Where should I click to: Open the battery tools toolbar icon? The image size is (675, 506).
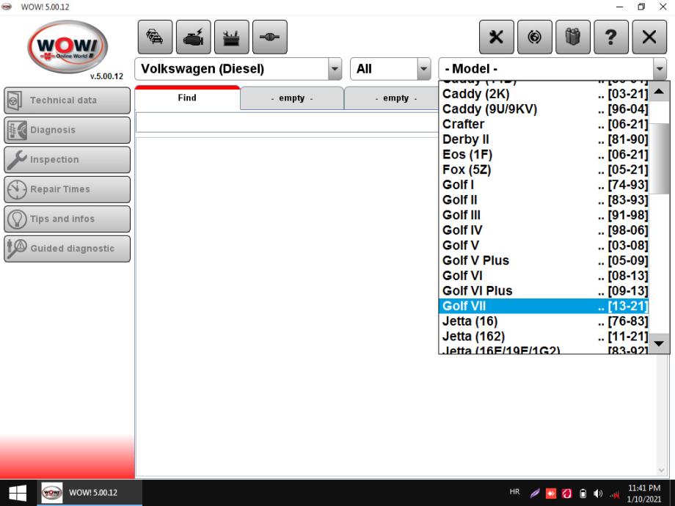232,37
